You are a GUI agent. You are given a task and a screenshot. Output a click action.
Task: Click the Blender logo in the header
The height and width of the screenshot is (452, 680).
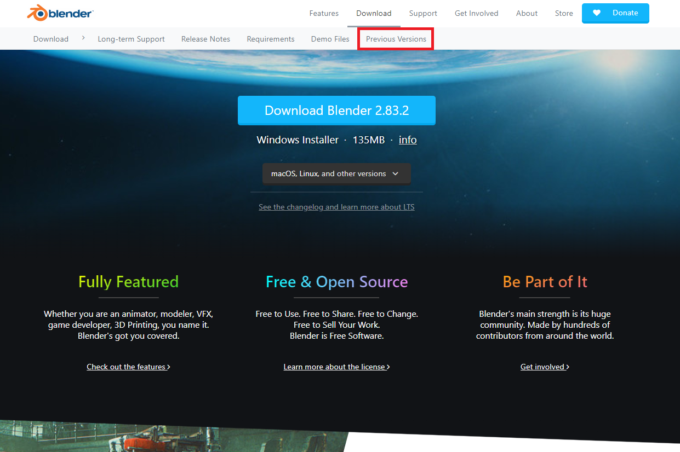point(60,13)
